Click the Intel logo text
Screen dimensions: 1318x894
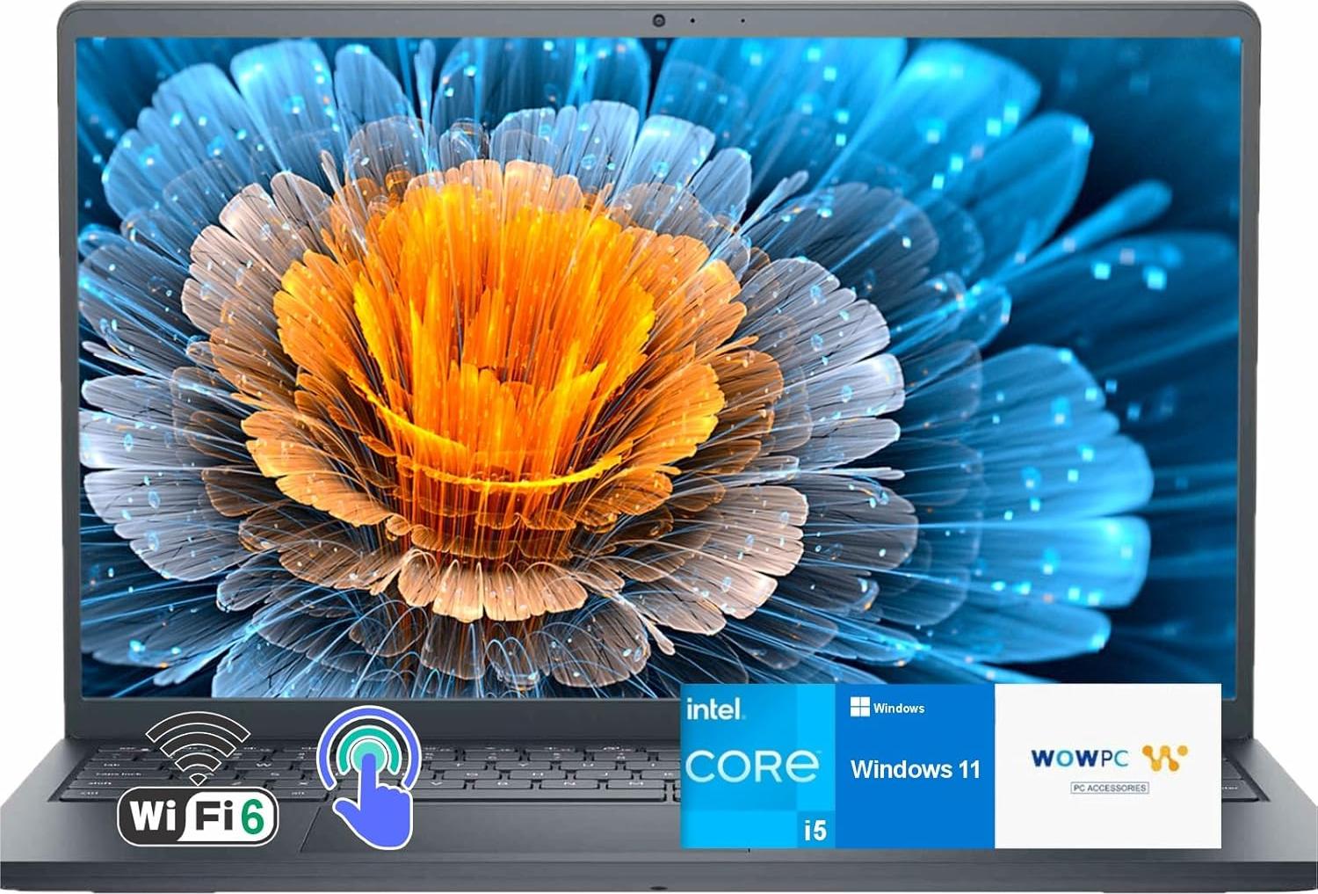tap(714, 709)
